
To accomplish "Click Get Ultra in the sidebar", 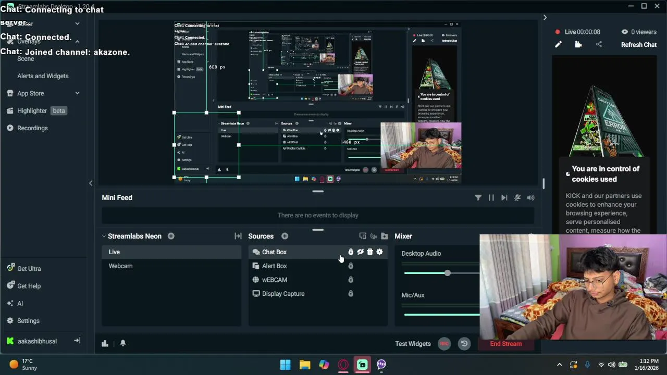I will coord(24,269).
